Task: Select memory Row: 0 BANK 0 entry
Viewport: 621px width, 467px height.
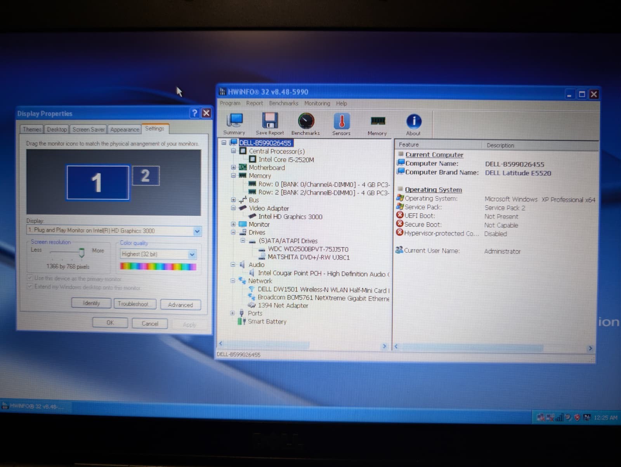Action: click(x=324, y=184)
